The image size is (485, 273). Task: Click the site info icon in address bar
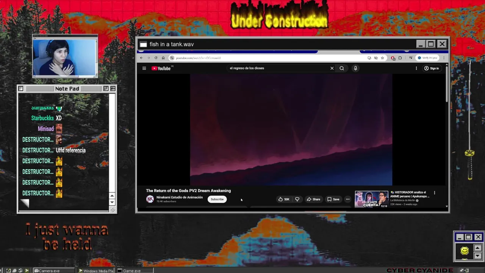[172, 58]
